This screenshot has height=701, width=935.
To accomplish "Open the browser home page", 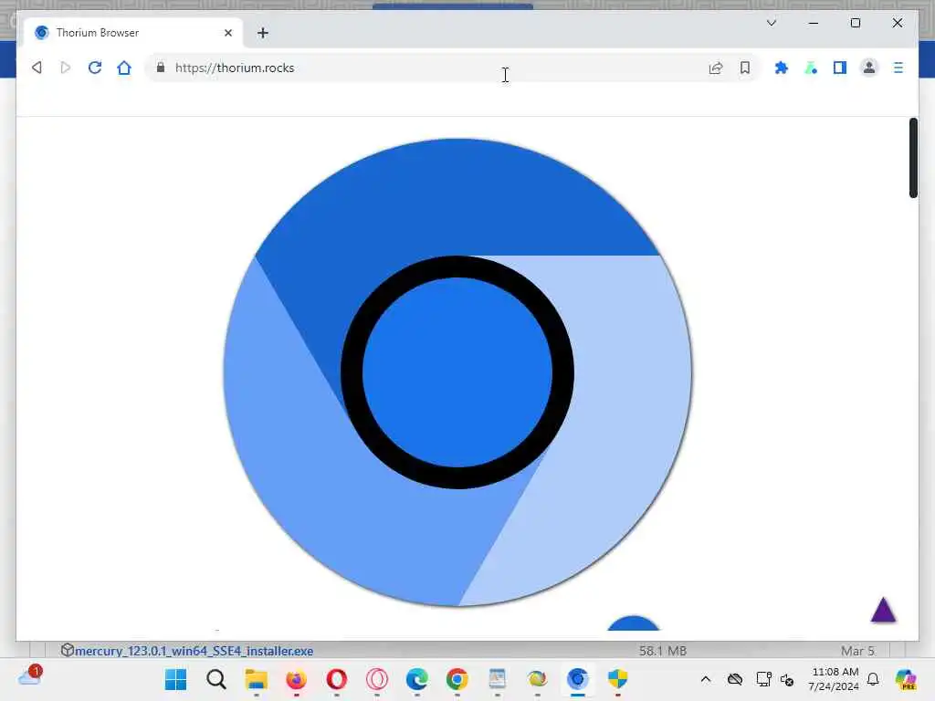I will coord(124,68).
